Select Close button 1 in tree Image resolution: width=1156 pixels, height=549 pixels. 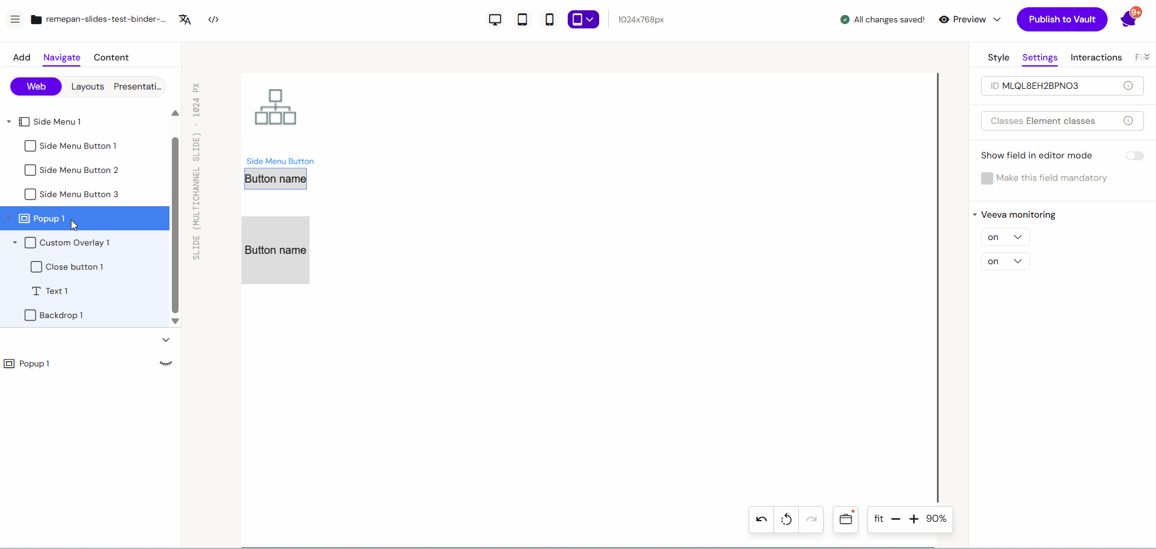(x=74, y=267)
